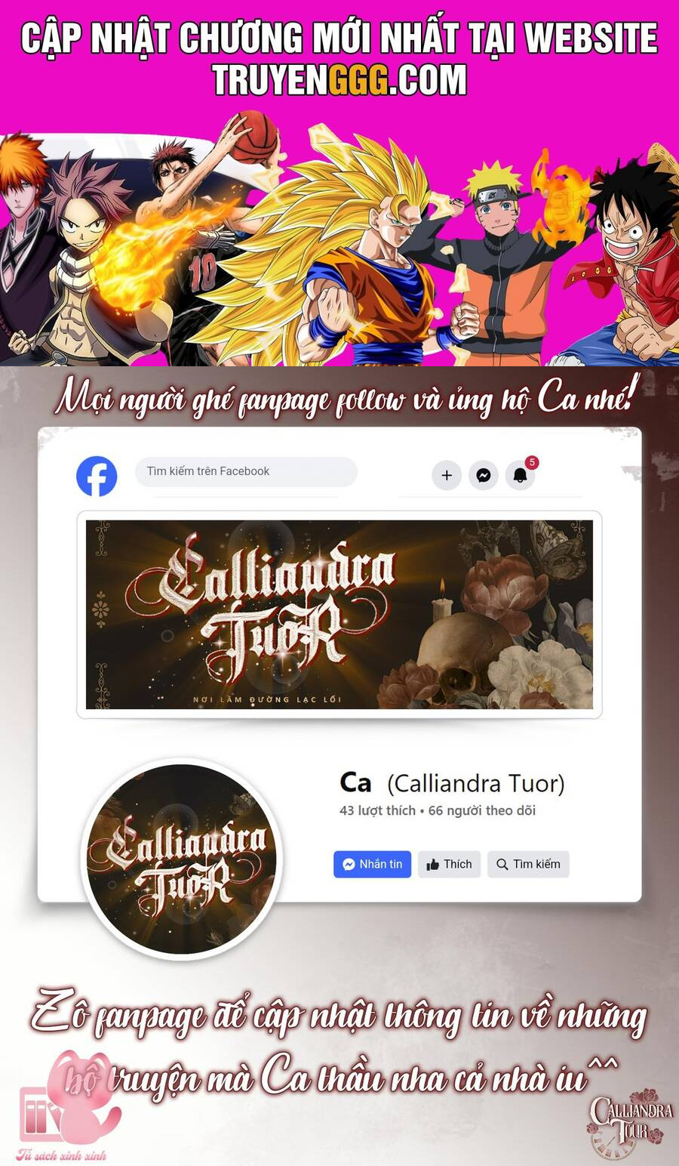Click the red notification badge showing 5
This screenshot has width=679, height=1166.
pos(532,462)
